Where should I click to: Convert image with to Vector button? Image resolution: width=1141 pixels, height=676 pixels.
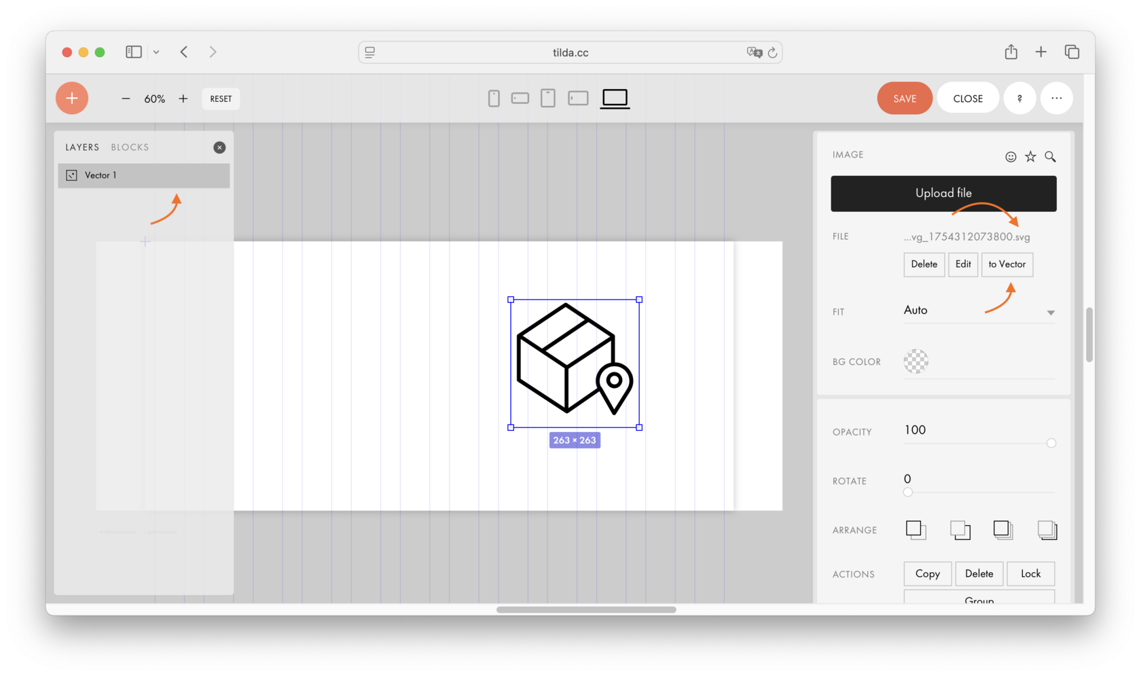point(1007,264)
